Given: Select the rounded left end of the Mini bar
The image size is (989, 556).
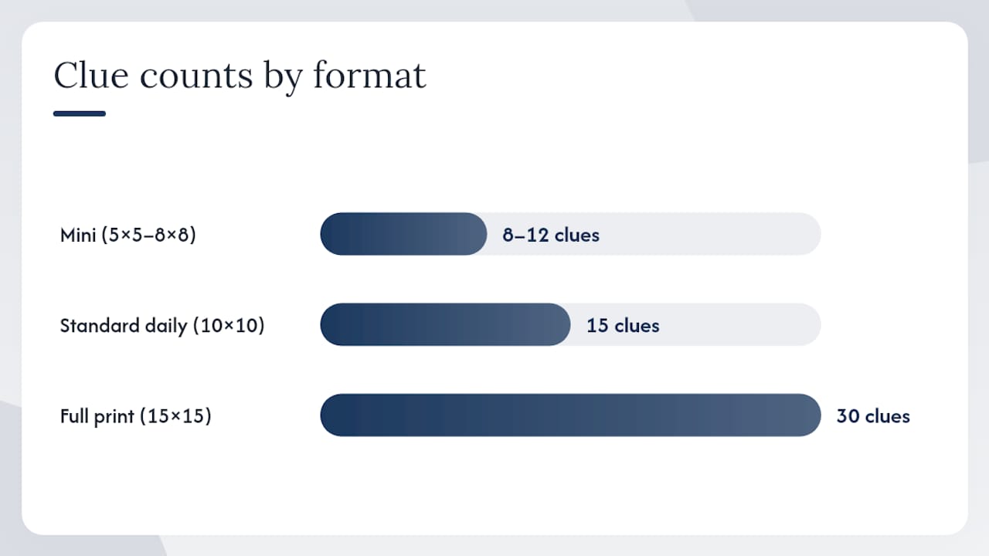Looking at the screenshot, I should coord(332,234).
